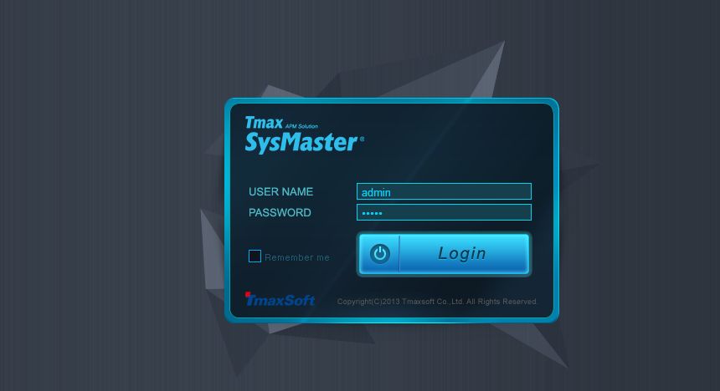The height and width of the screenshot is (391, 720).
Task: Click the power icon on Login button
Action: click(380, 253)
